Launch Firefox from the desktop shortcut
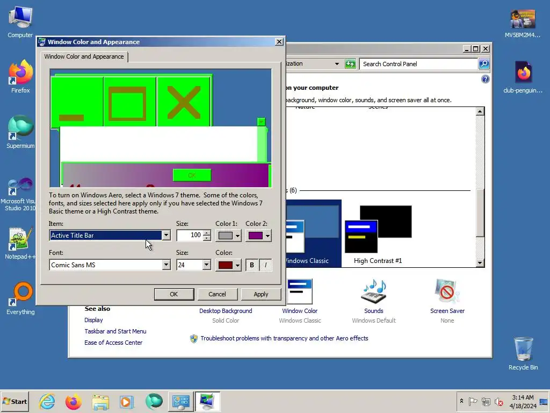Viewport: 550px width, 413px height. coord(20,76)
